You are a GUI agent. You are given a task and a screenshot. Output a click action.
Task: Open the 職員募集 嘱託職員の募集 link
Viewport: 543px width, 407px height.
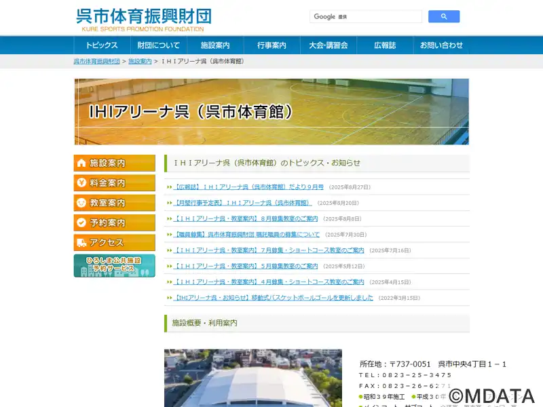coord(246,235)
